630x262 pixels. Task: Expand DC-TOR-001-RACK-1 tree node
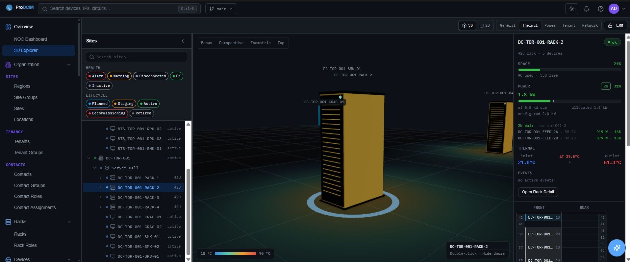pos(101,178)
